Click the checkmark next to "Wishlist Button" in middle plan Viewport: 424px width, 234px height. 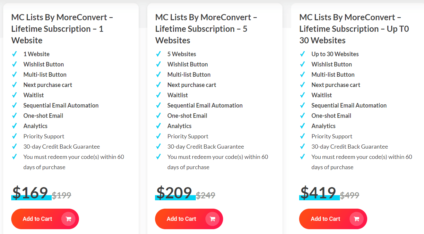point(159,64)
